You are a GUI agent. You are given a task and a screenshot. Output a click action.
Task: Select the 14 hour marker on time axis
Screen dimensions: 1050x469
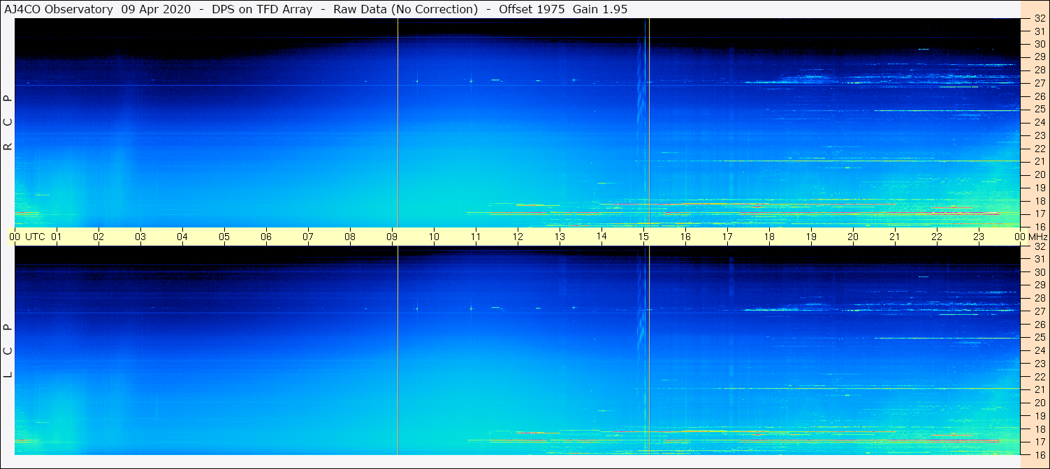pos(601,237)
